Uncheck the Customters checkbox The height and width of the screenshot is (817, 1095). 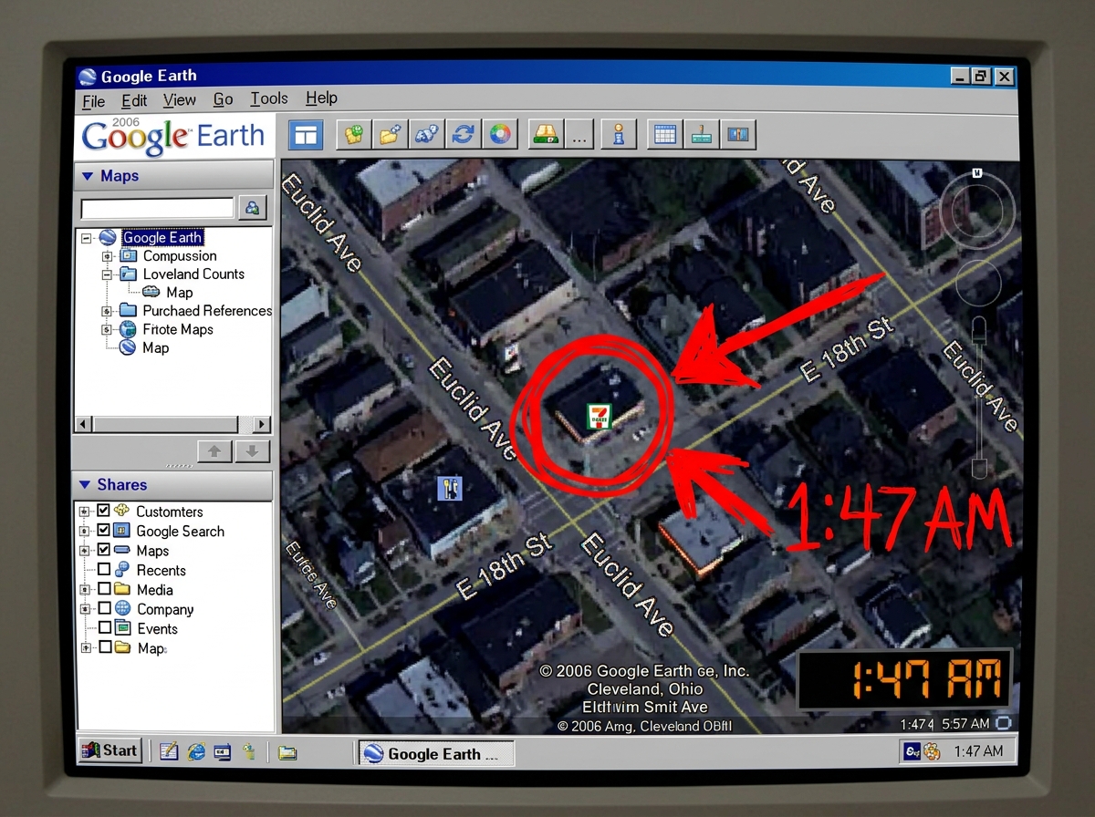coord(103,511)
